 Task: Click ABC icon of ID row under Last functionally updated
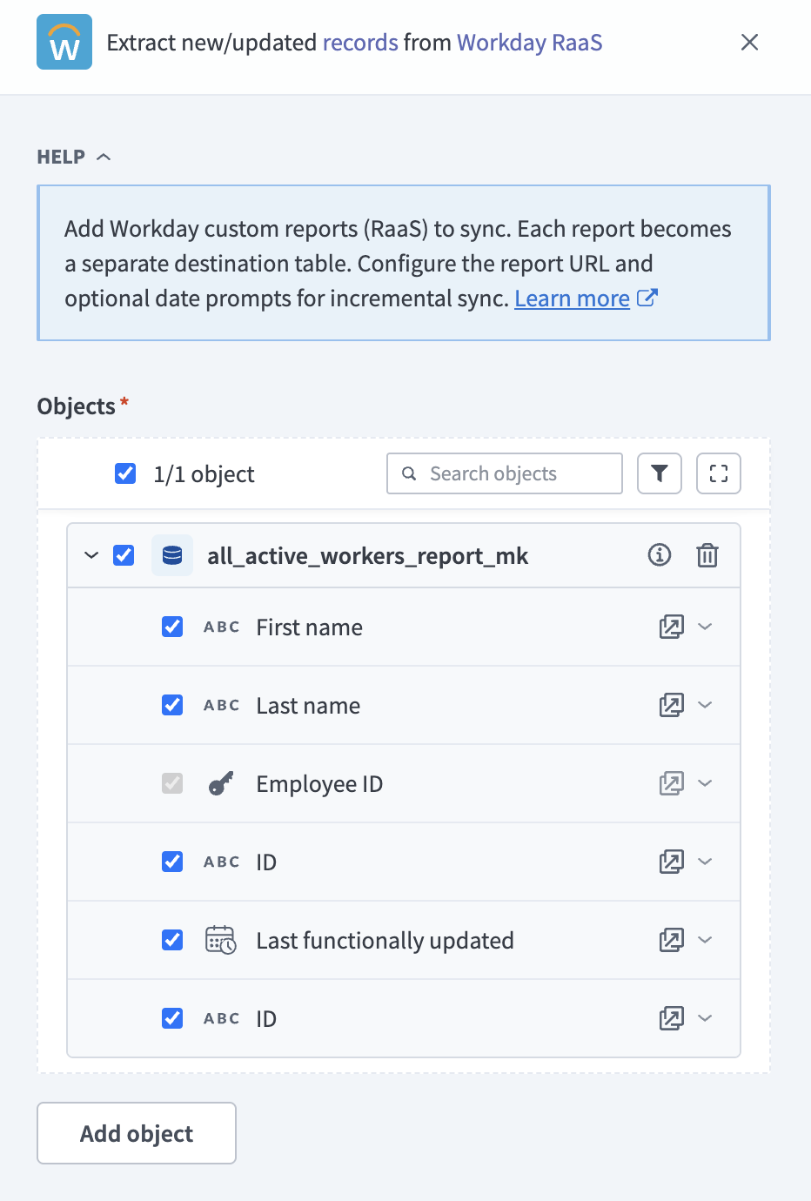tap(221, 1018)
